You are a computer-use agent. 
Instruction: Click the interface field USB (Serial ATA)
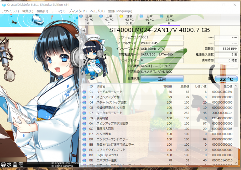162,49
